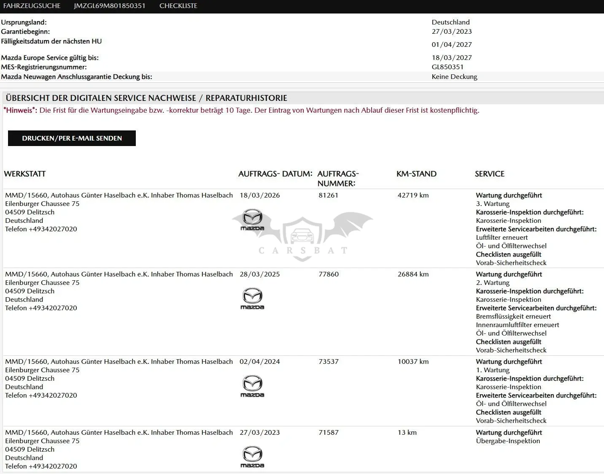Click the red Hinweis notice text
Screen dimensions: 604x474
[x=241, y=110]
